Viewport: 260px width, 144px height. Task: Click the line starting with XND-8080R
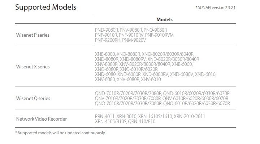[x=147, y=59]
